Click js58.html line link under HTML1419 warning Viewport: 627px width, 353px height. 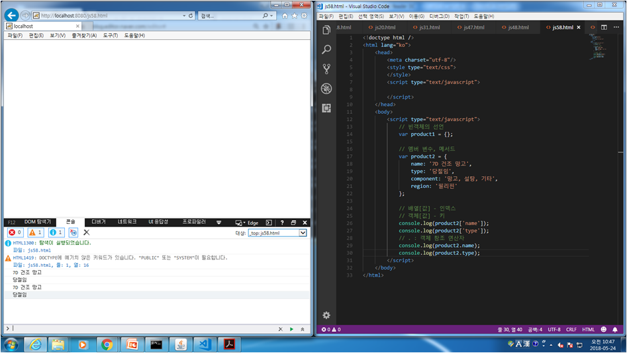[x=58, y=265]
